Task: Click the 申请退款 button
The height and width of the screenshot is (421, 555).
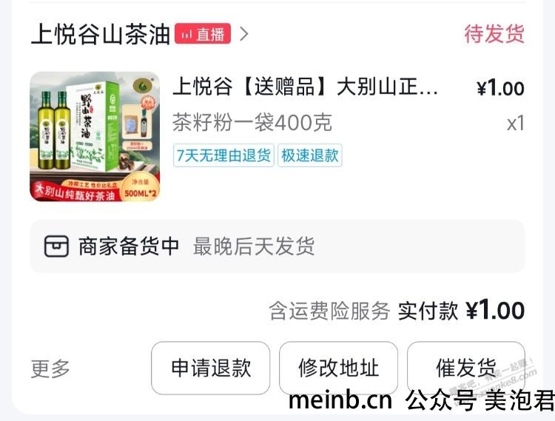Action: [x=211, y=368]
